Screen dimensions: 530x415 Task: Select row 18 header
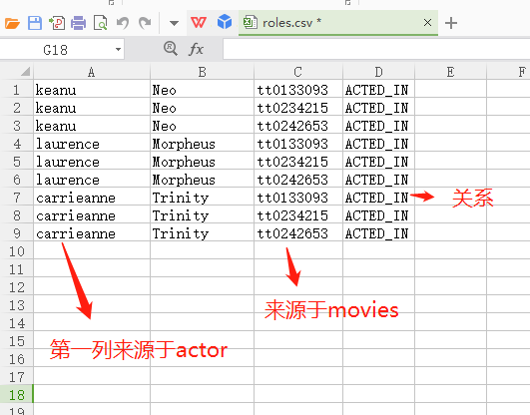coord(17,394)
